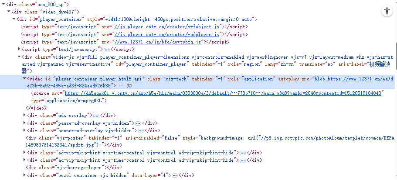Image resolution: width=397 pixels, height=180 pixels.
Task: Expand the banner-ad-overlay div
Action: click(x=24, y=130)
